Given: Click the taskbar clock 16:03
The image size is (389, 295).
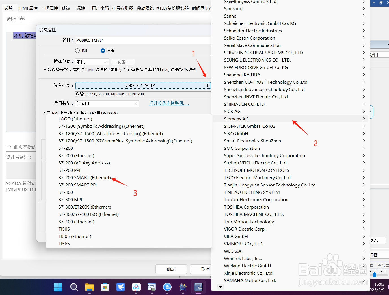Looking at the screenshot, I should 379,284.
